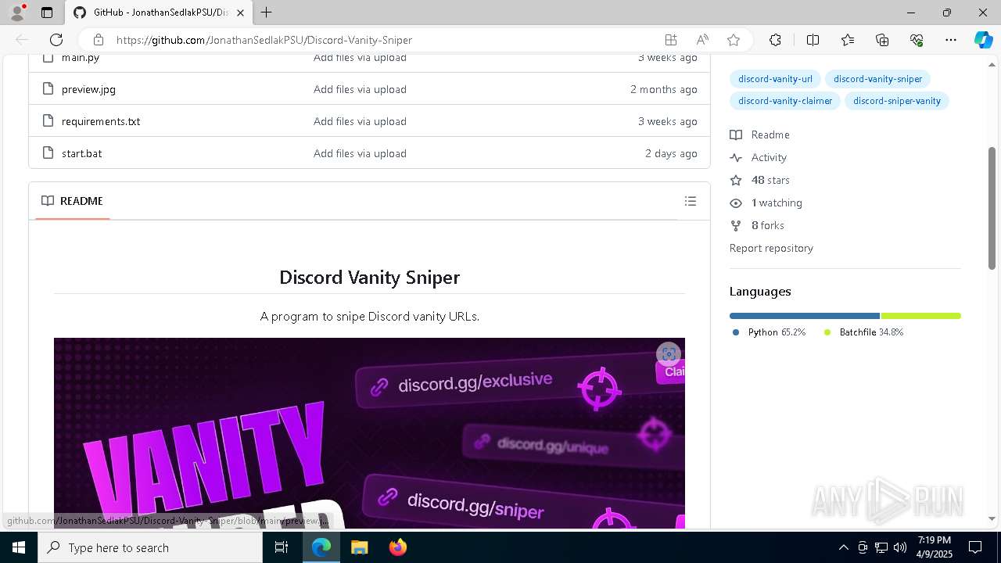Add this page to favorites star
This screenshot has width=1001, height=563.
(x=733, y=40)
